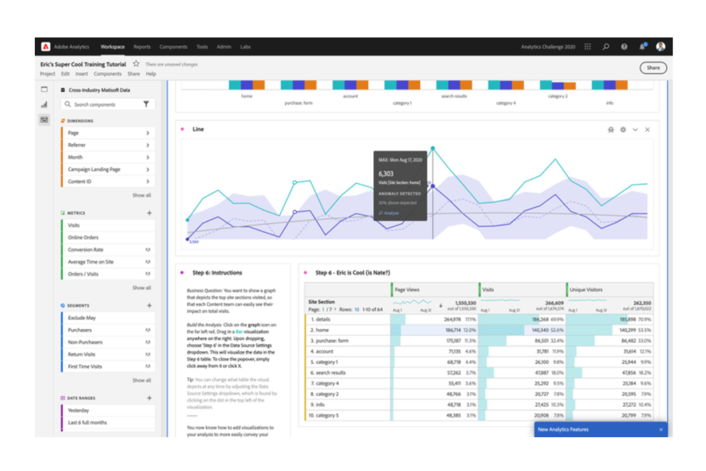706x471 pixels.
Task: Click the Adobe icon beside Orders / Visits
Action: click(148, 274)
